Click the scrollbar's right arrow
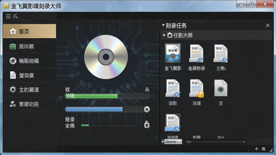 tap(244, 142)
